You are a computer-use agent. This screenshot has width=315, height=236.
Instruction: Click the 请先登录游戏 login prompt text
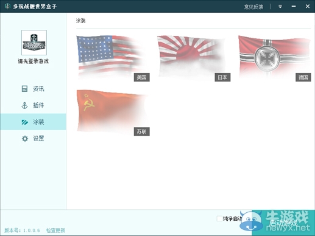(x=34, y=61)
